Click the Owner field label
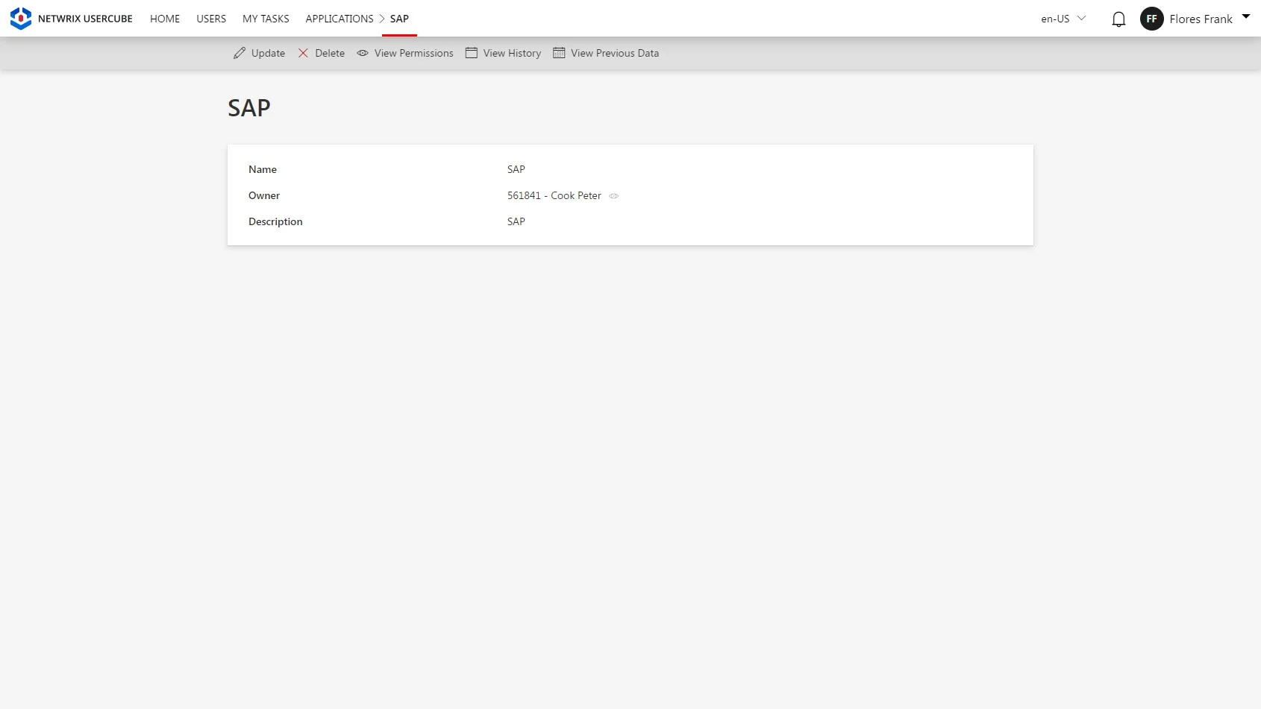 coord(264,195)
